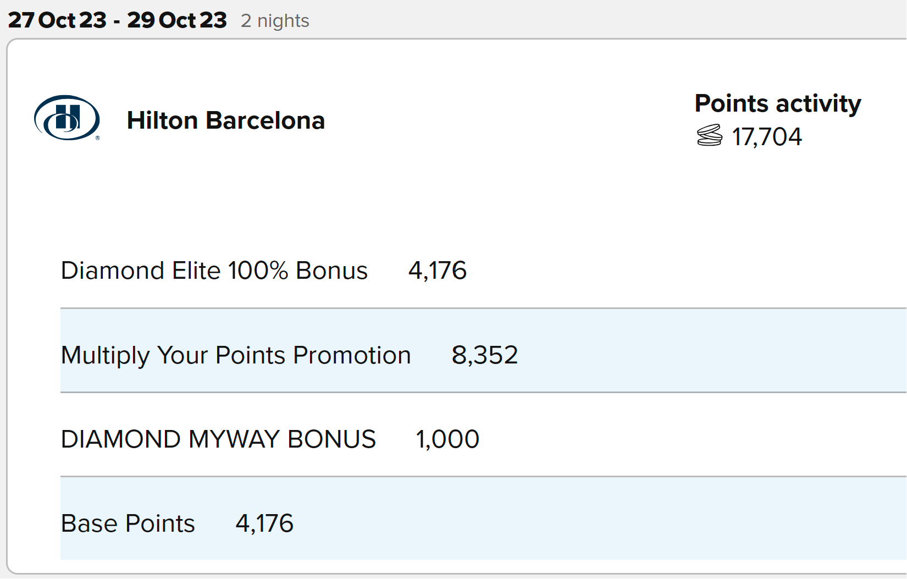Viewport: 907px width, 579px height.
Task: Click the word "Hilton" in hotel name
Action: 162,120
